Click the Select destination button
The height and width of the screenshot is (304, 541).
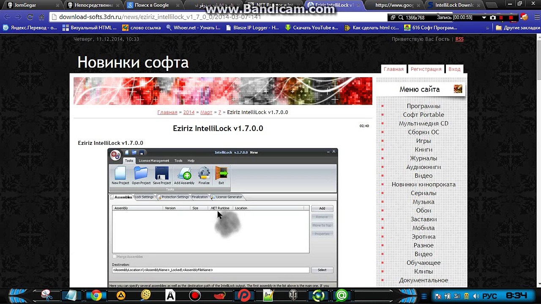[322, 270]
